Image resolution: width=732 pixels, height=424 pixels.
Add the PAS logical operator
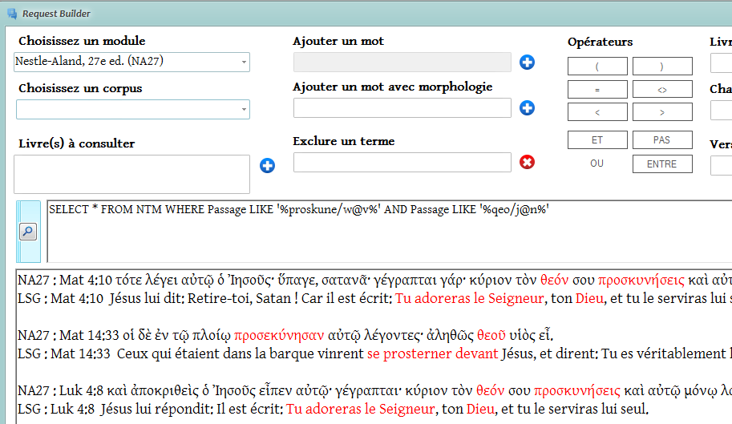coord(661,140)
